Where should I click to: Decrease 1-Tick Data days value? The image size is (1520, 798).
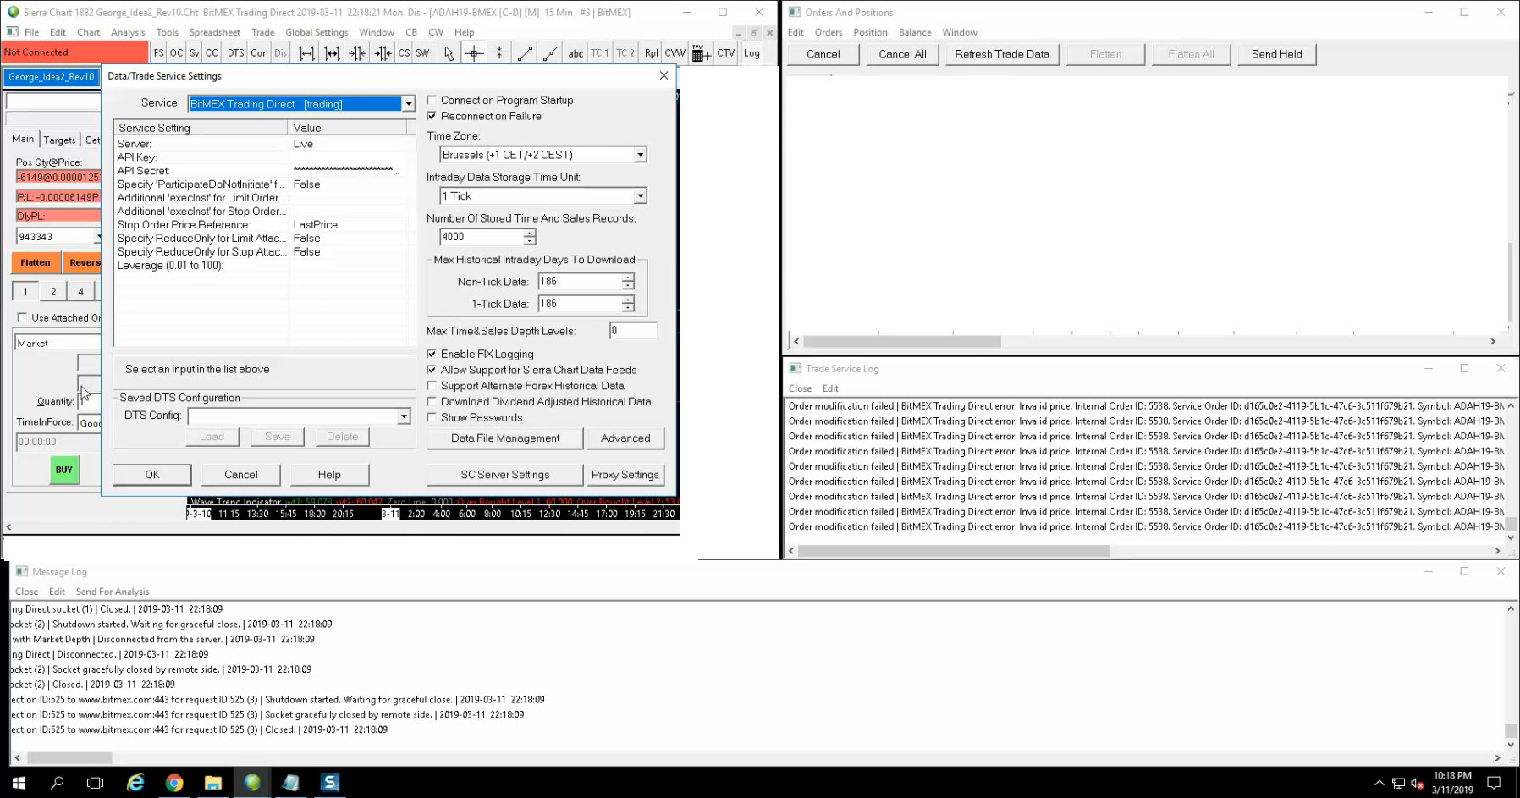628,307
